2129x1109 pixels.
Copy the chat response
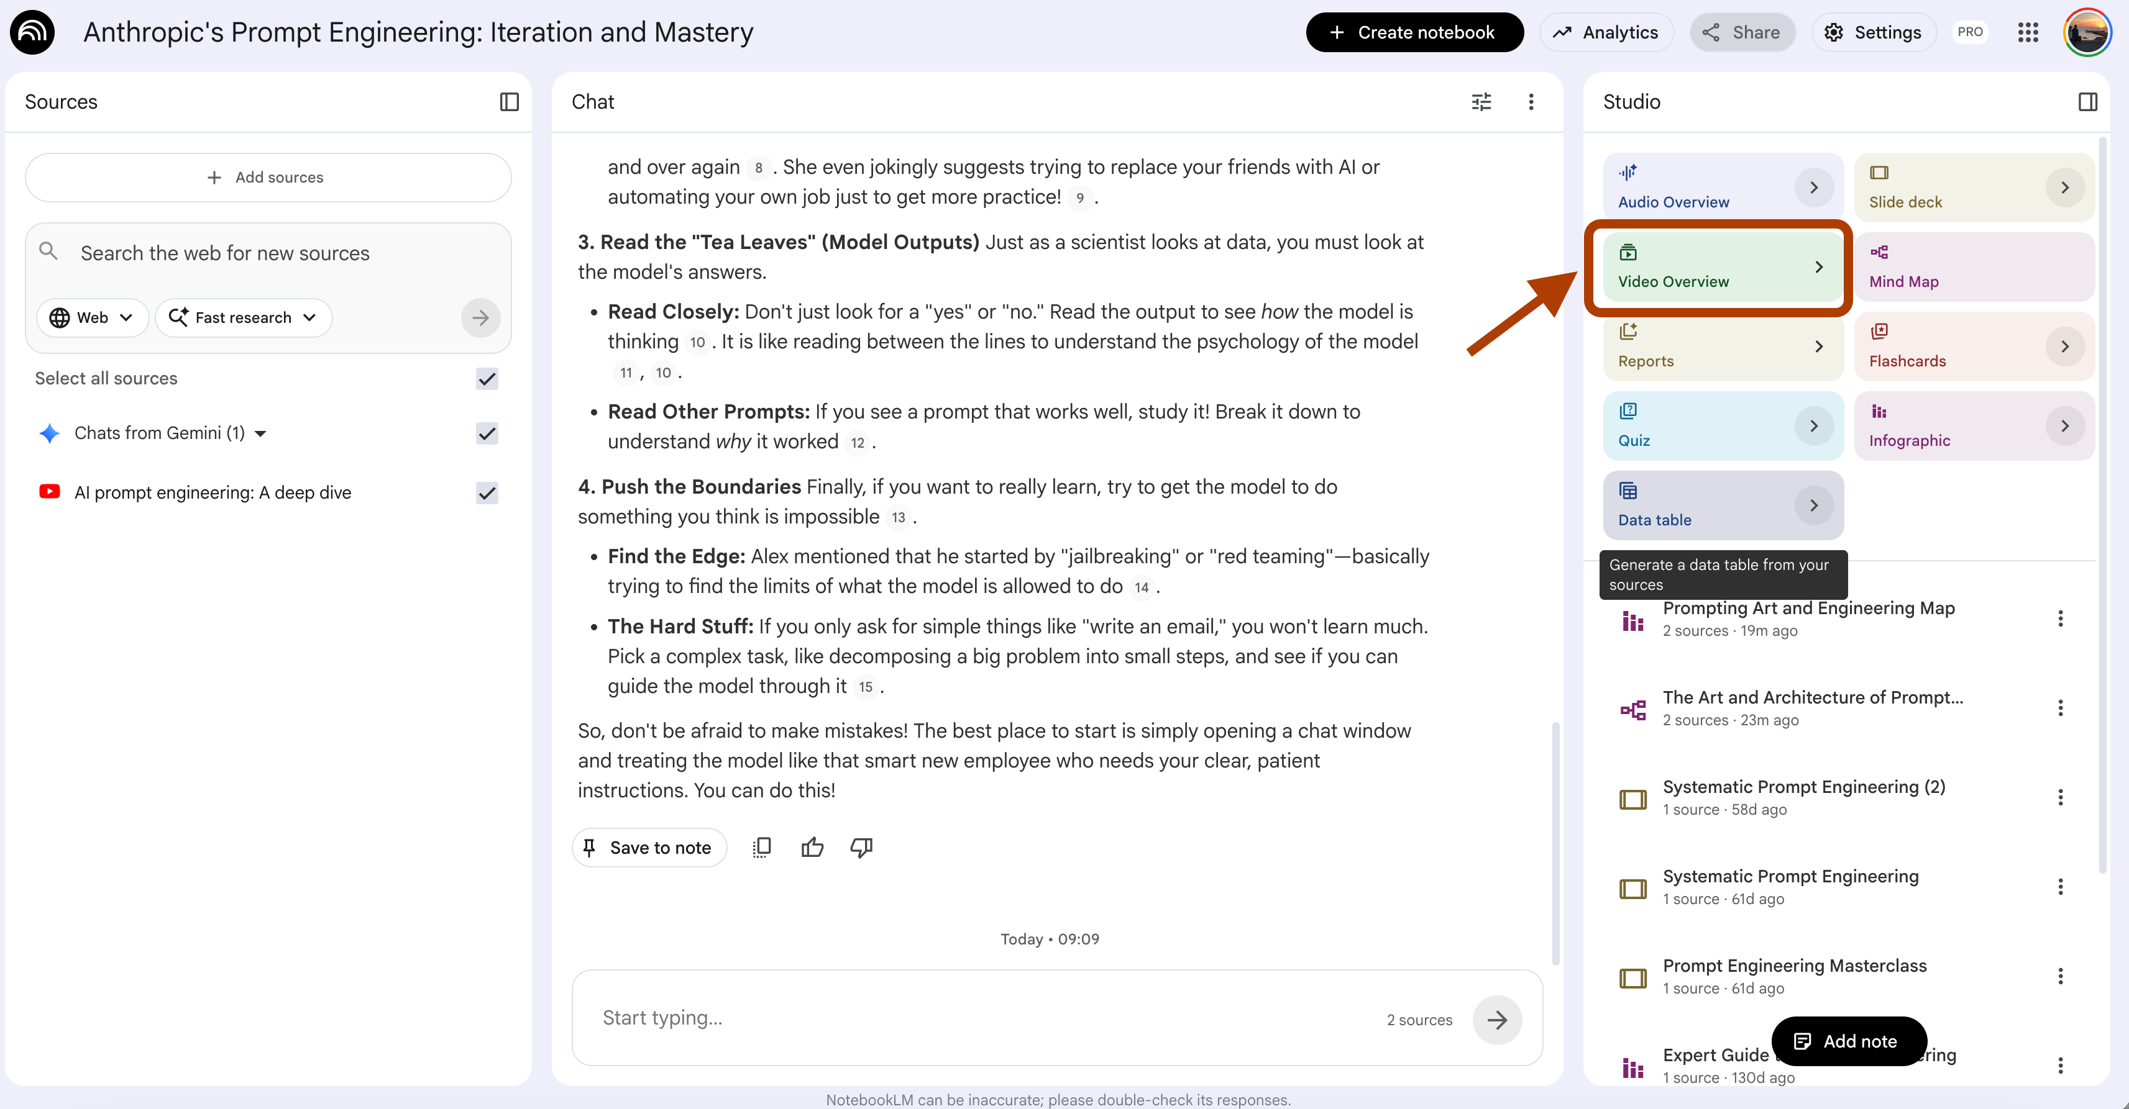click(x=762, y=847)
